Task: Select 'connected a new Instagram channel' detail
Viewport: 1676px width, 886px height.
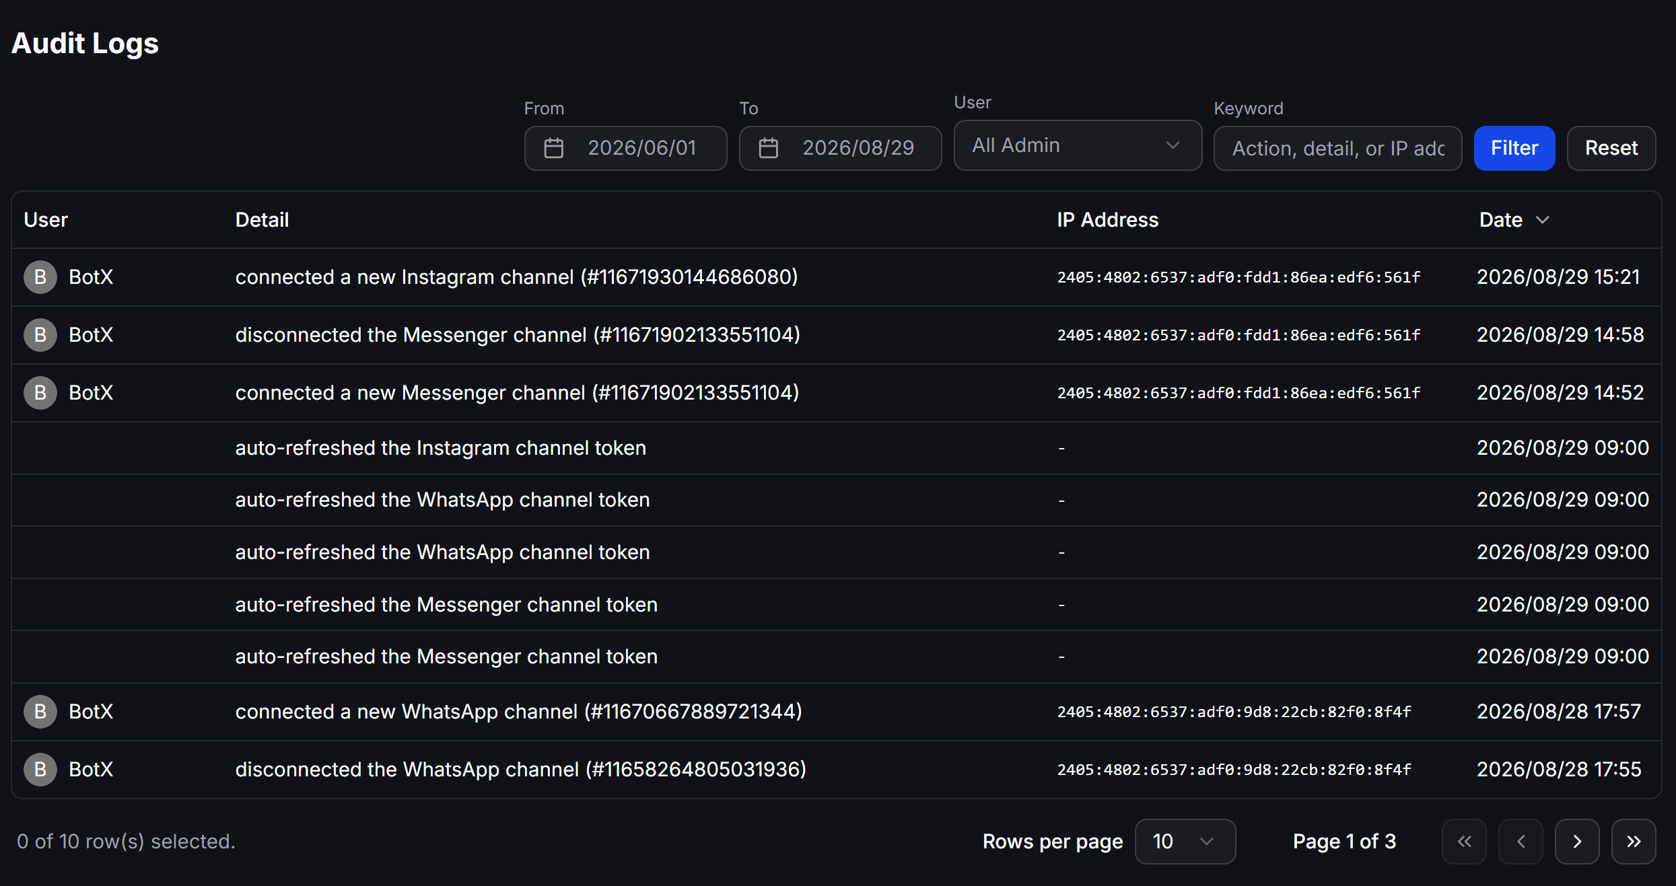Action: pyautogui.click(x=516, y=277)
